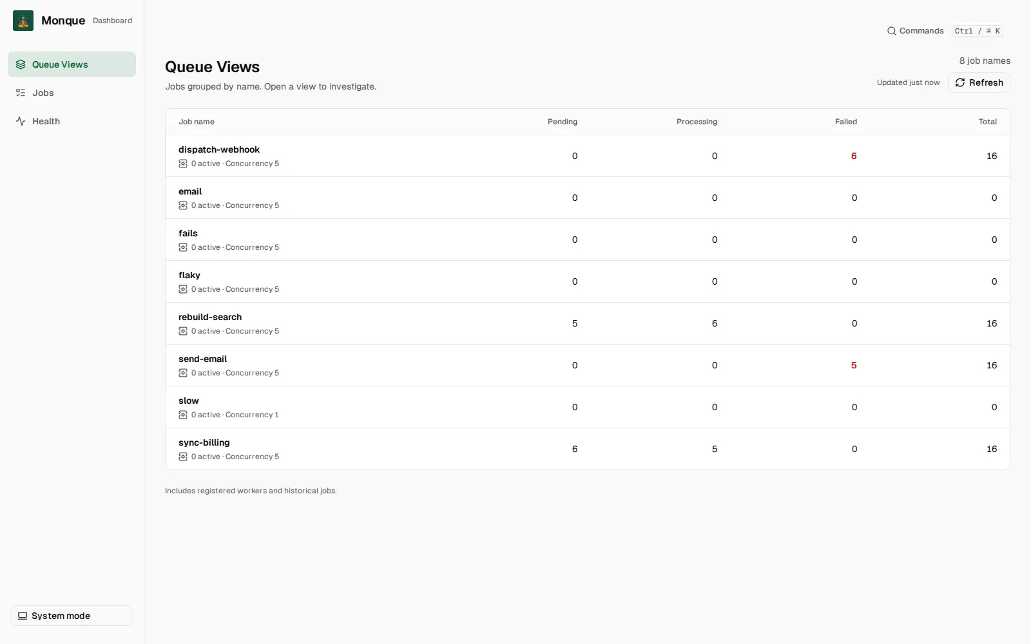Click total 16 in dispatch-webhook row
This screenshot has width=1031, height=644.
(x=992, y=156)
